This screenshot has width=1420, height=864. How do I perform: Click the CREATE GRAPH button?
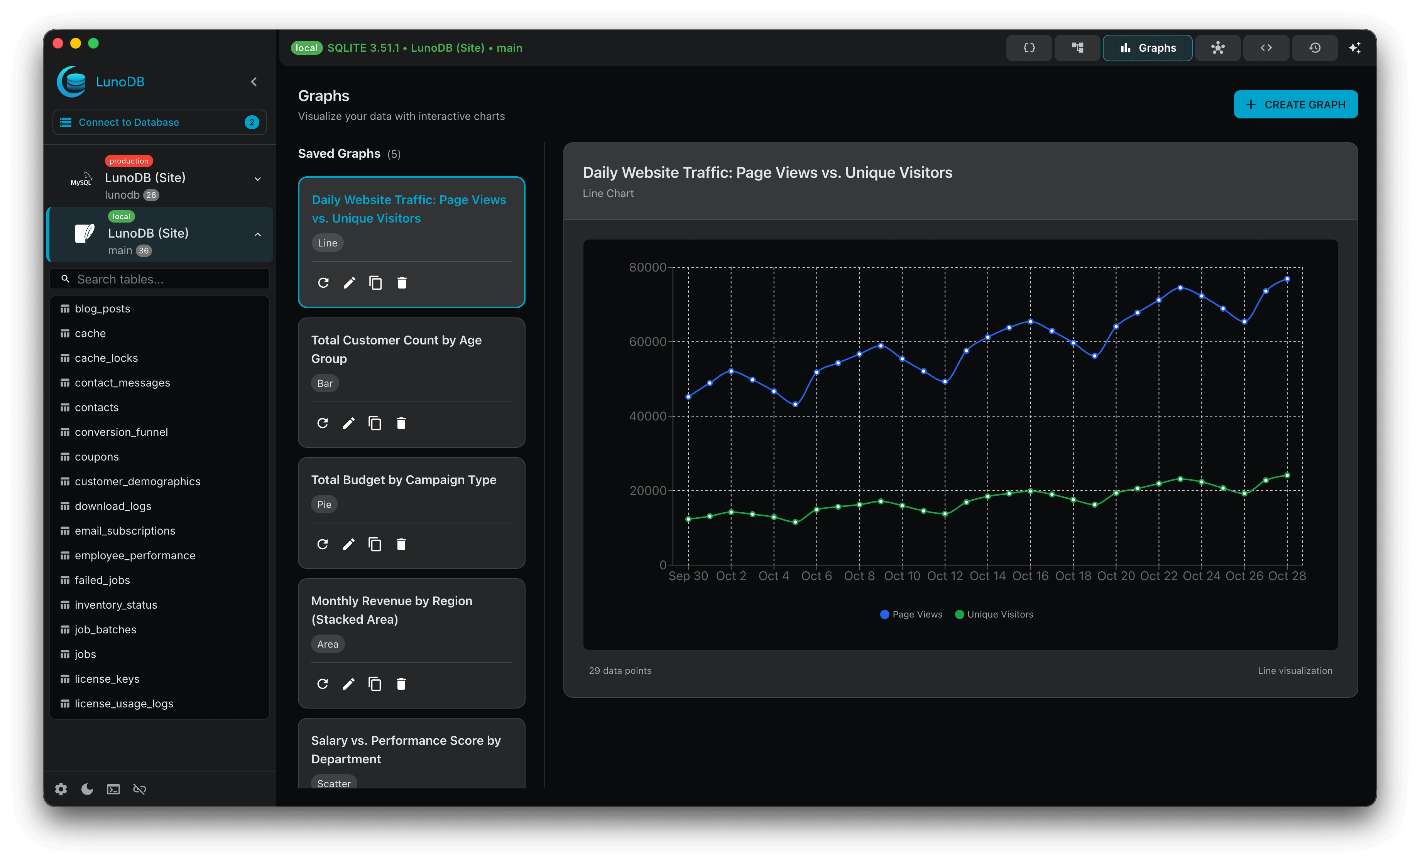1295,104
